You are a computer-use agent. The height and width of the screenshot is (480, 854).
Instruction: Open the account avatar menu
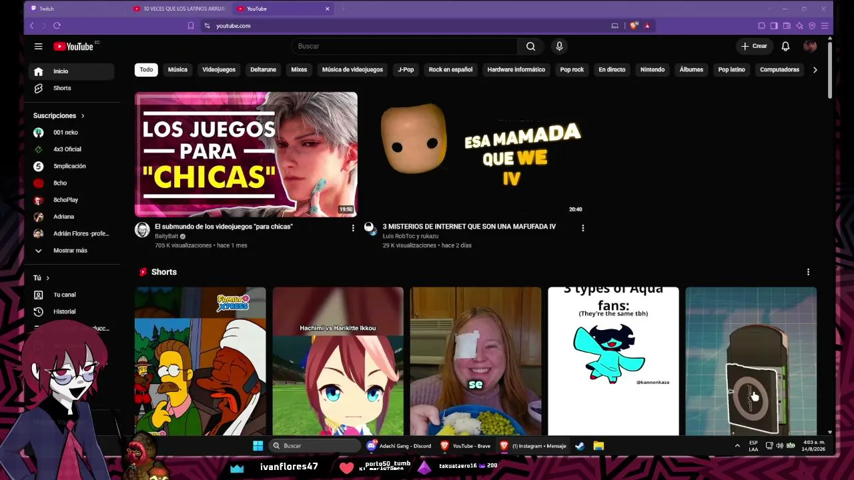pyautogui.click(x=810, y=46)
